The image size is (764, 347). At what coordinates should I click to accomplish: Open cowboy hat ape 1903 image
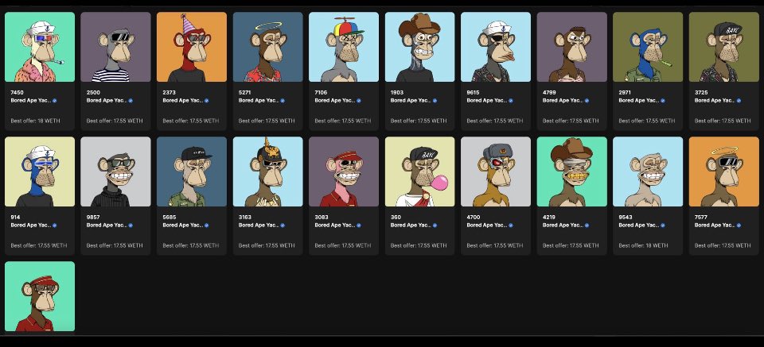[x=420, y=47]
